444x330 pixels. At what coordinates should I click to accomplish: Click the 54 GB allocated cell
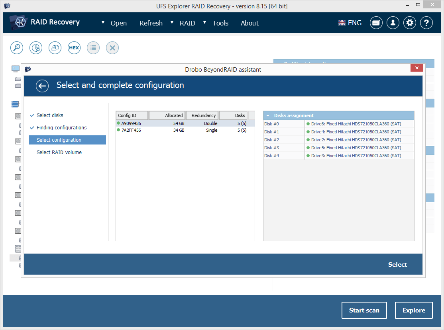[x=179, y=123]
